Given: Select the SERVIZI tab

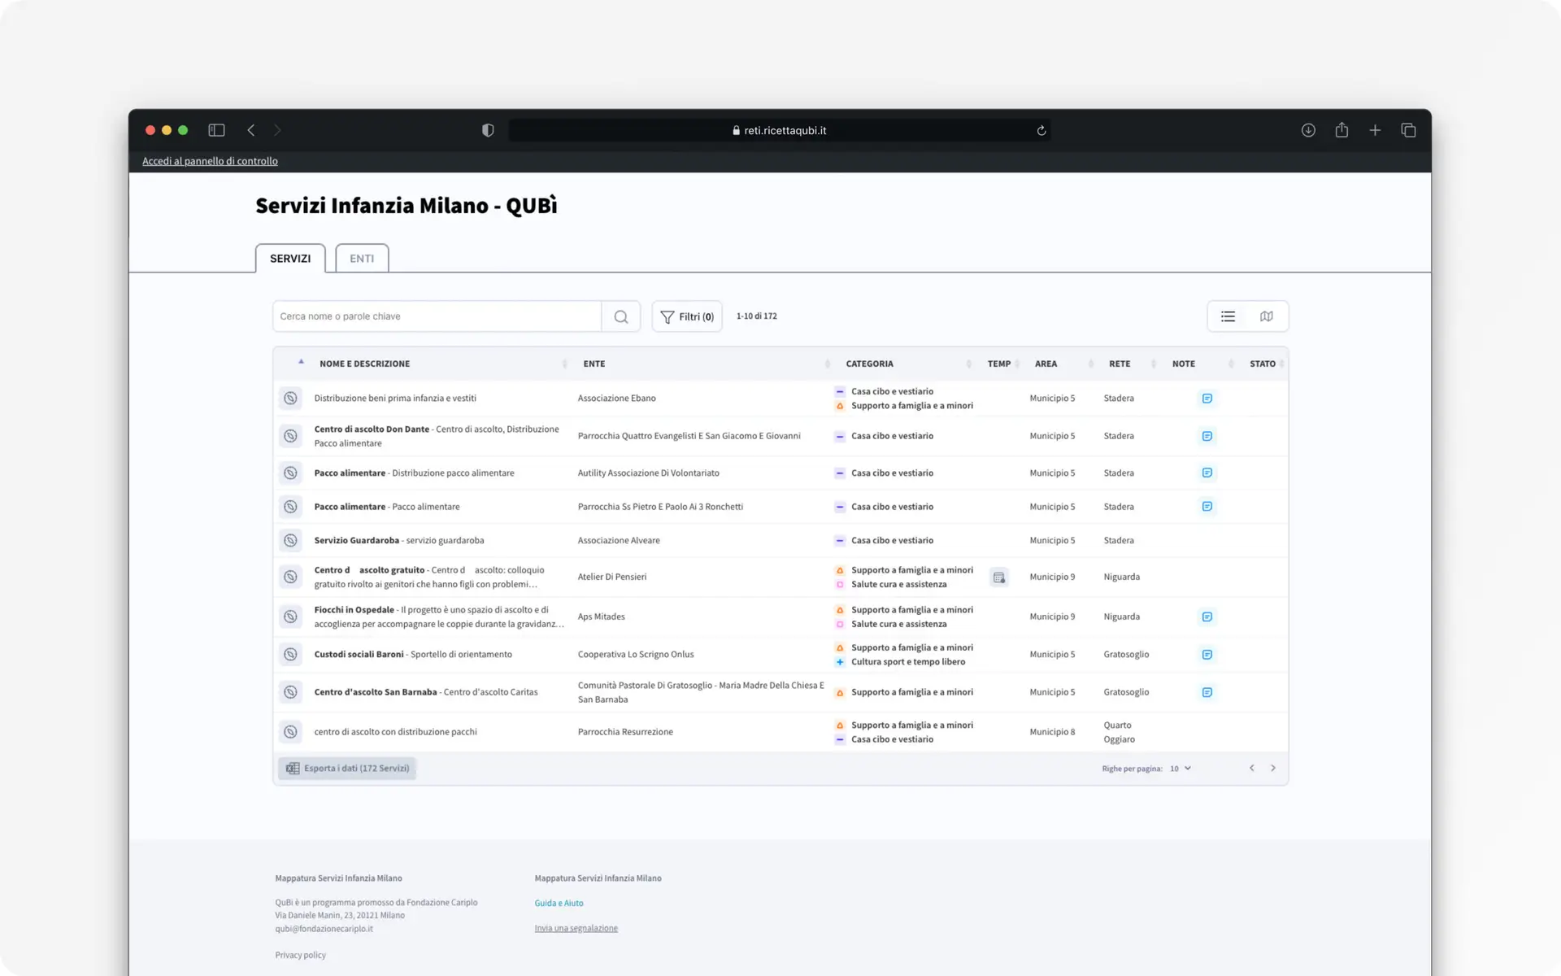Looking at the screenshot, I should 290,259.
